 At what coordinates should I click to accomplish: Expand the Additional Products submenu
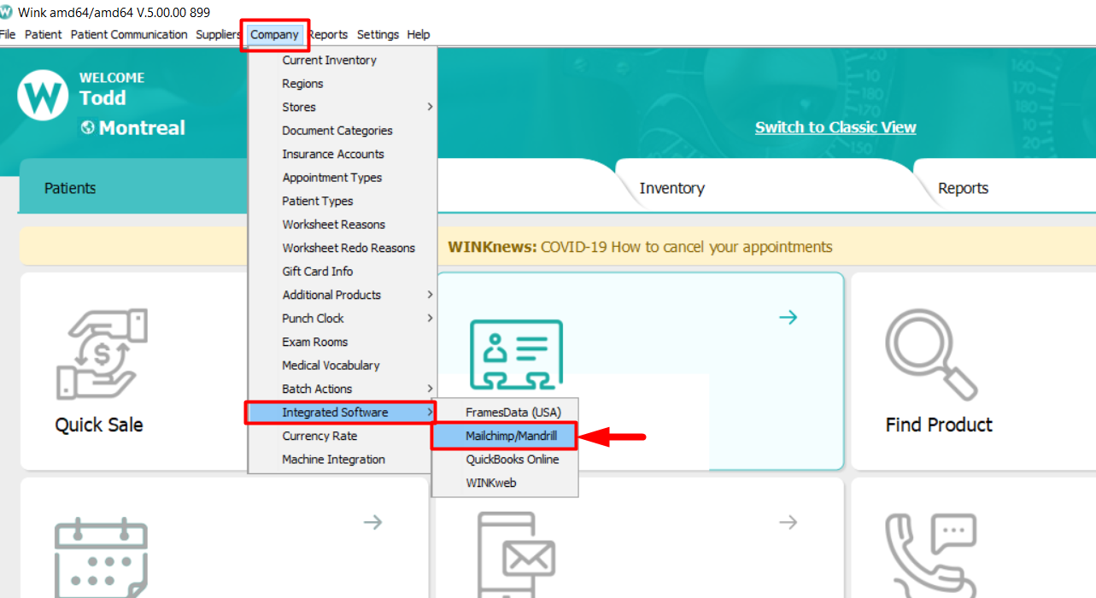[331, 295]
